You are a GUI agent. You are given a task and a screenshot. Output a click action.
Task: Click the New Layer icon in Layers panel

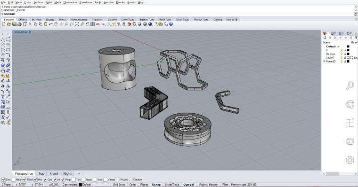point(325,38)
